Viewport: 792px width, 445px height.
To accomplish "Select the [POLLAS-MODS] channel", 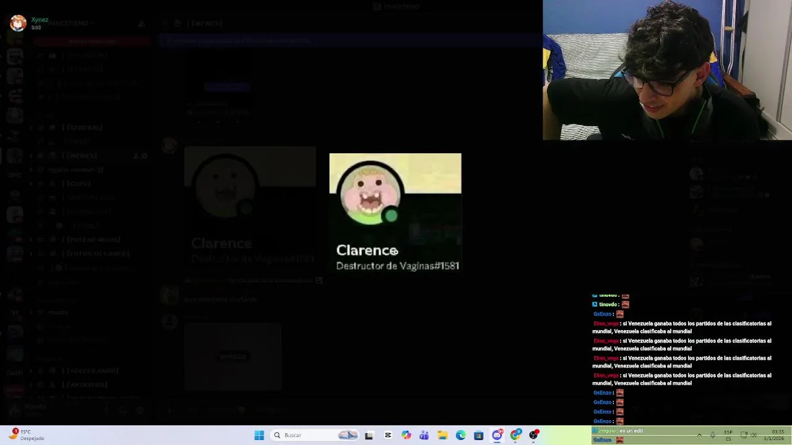I will [91, 239].
